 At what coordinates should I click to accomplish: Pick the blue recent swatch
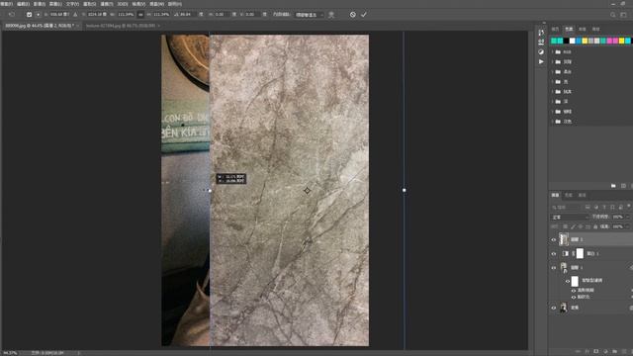pyautogui.click(x=579, y=41)
